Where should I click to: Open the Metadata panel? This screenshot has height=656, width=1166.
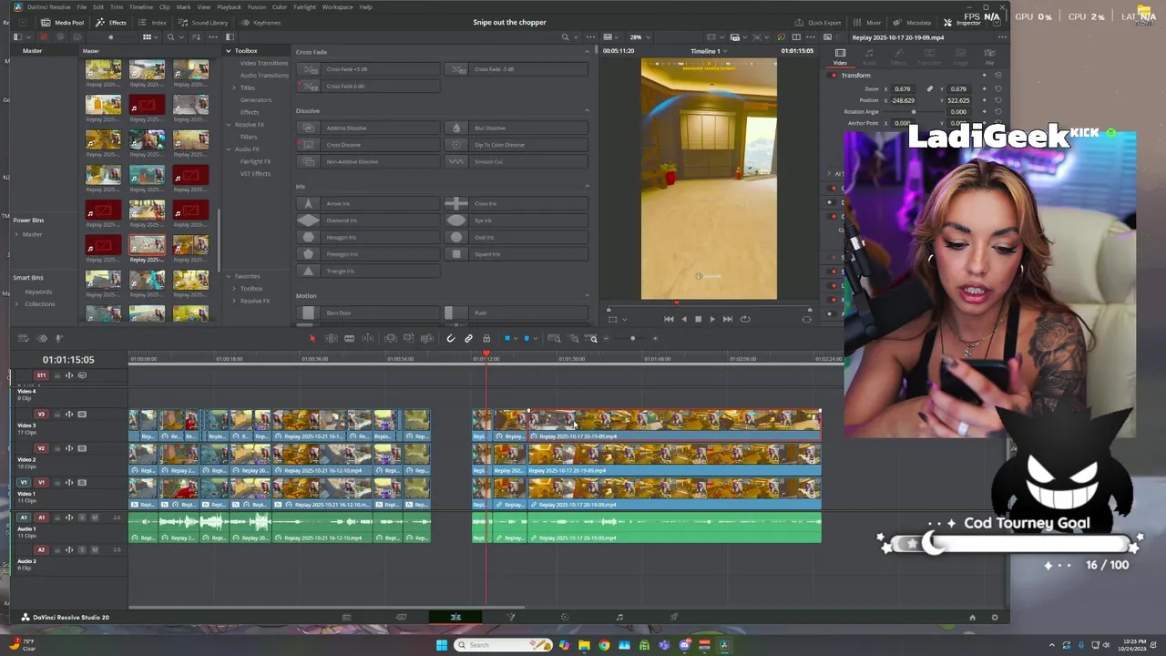tap(912, 22)
